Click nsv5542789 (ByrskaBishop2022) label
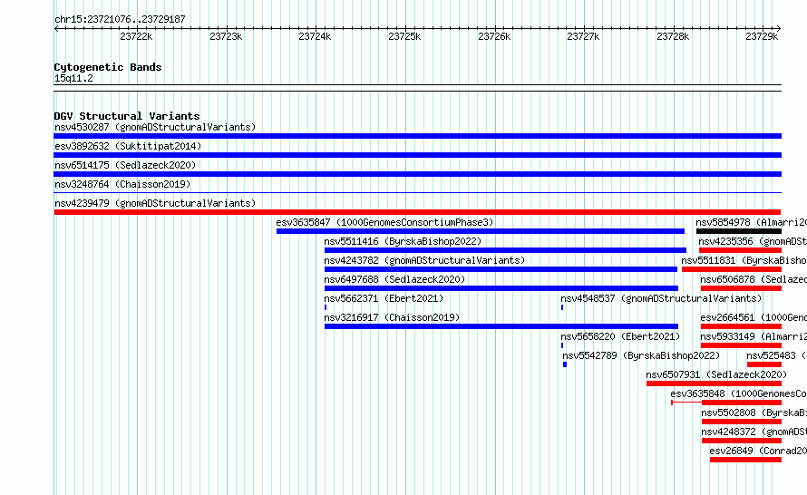Viewport: 807px width, 495px height. 641,355
